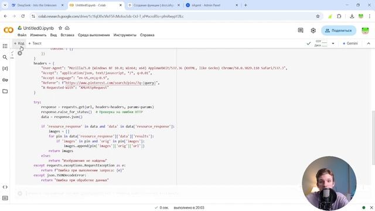The image size is (375, 211).
Task: Bookmark this page with star icon
Action: (x=318, y=16)
